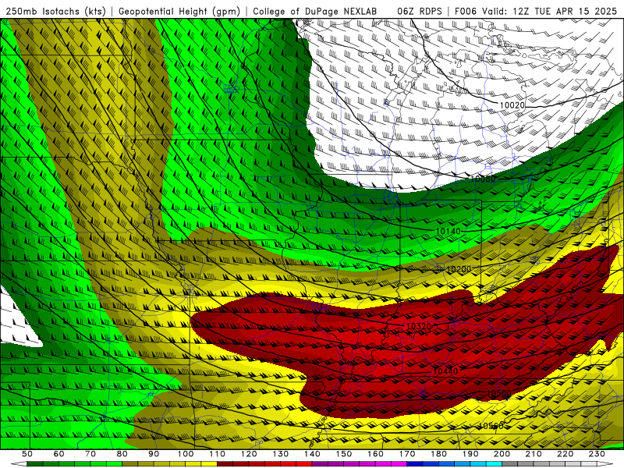Image resolution: width=624 pixels, height=468 pixels.
Task: Click the "250mb Isotachs (kts)" title text
Action: 56,11
